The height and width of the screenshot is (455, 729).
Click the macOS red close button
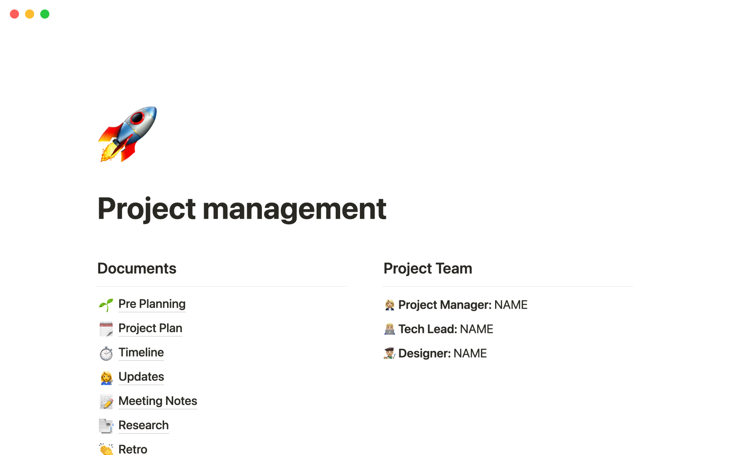(x=14, y=14)
